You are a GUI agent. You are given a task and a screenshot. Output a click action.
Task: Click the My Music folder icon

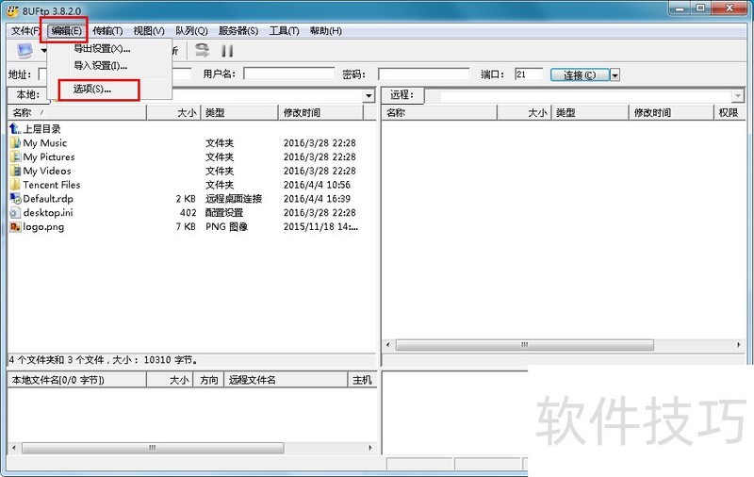[15, 143]
